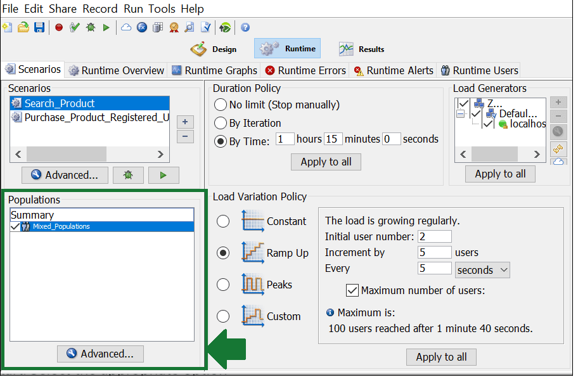This screenshot has height=379, width=578.
Task: Choose the Peaks load variation policy
Action: (223, 285)
